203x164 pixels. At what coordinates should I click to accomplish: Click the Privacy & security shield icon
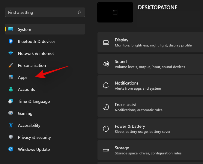click(11, 137)
